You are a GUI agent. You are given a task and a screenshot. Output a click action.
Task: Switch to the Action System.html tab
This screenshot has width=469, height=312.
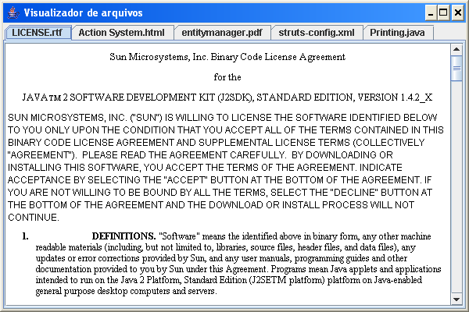[121, 33]
